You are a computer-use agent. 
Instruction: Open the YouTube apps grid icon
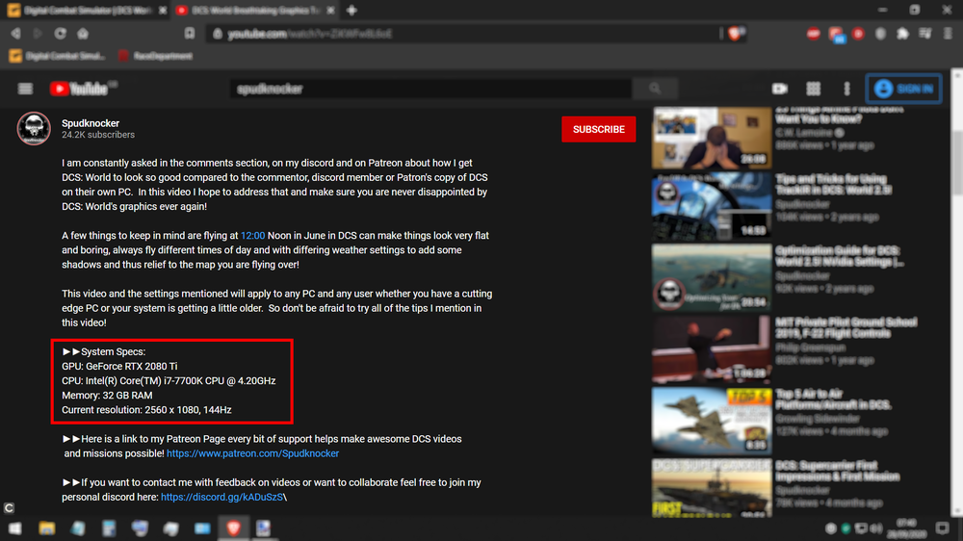[813, 89]
